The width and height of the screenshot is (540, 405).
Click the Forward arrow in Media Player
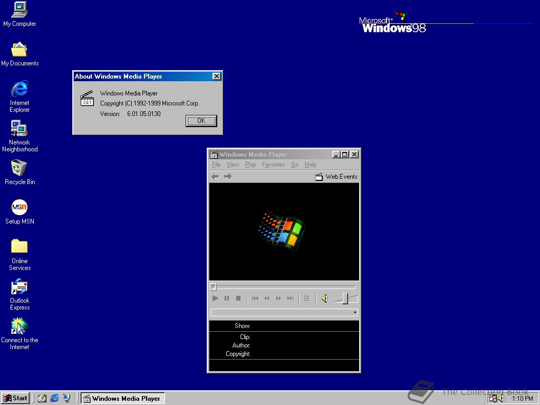(228, 177)
